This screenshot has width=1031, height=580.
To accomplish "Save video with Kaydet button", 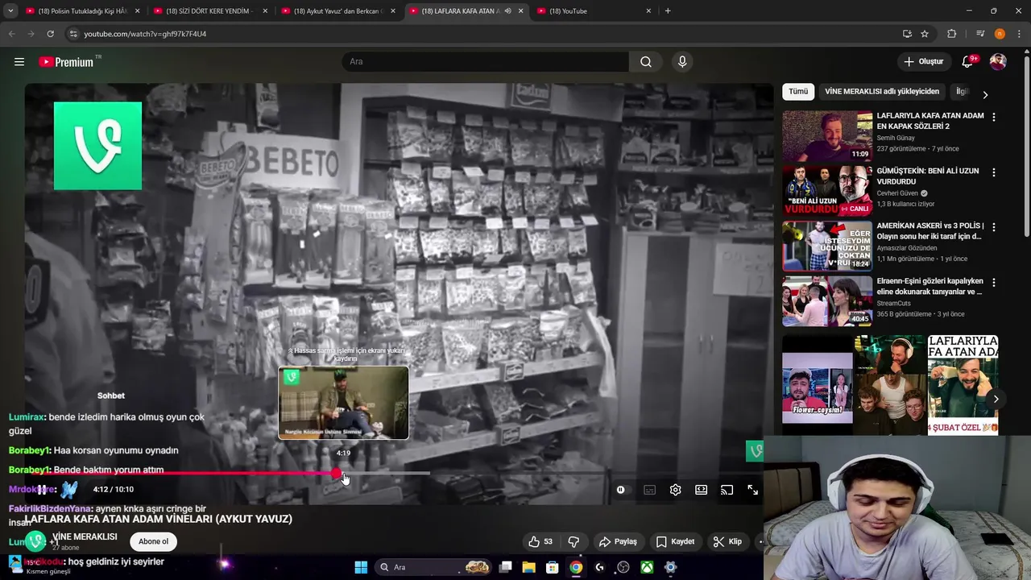I will pyautogui.click(x=675, y=541).
